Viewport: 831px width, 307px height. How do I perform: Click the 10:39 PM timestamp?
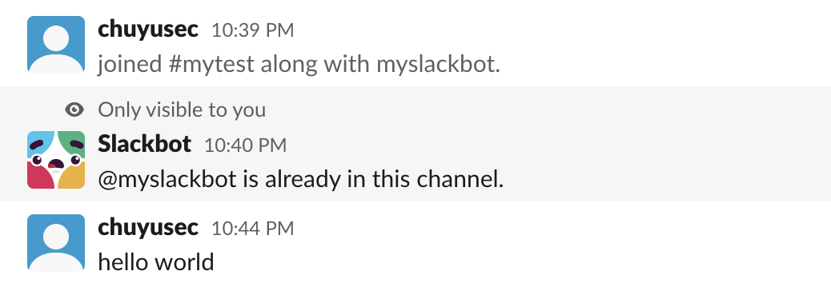(252, 30)
